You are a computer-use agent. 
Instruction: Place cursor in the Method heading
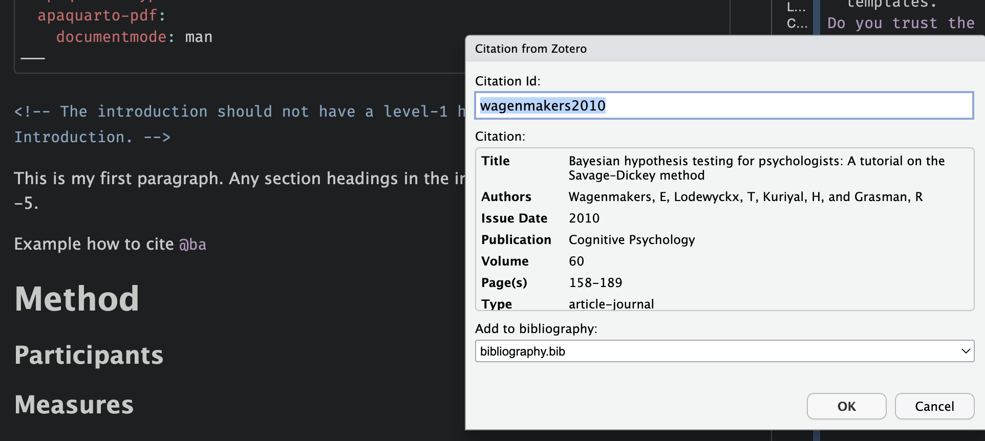pyautogui.click(x=77, y=299)
